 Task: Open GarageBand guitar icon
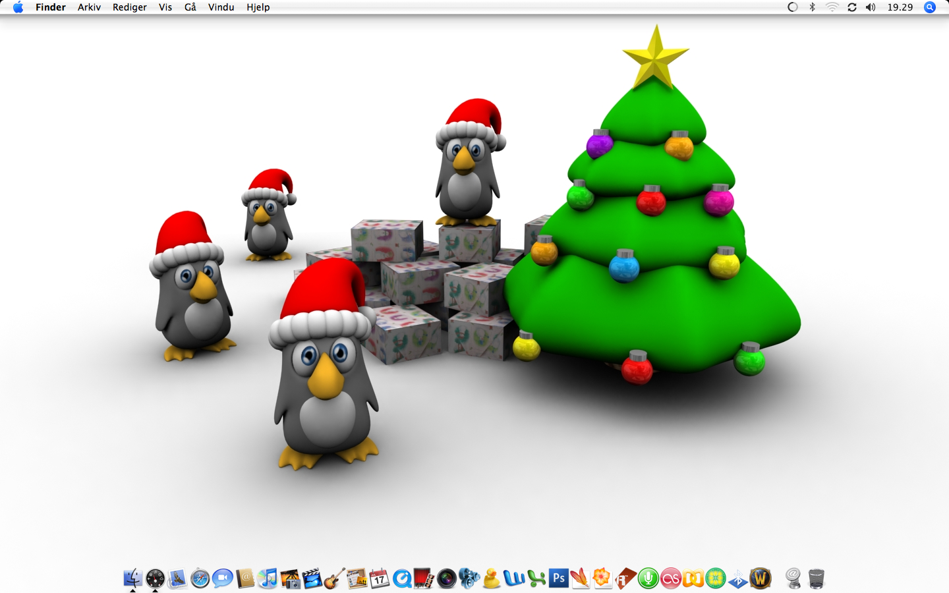pos(334,579)
